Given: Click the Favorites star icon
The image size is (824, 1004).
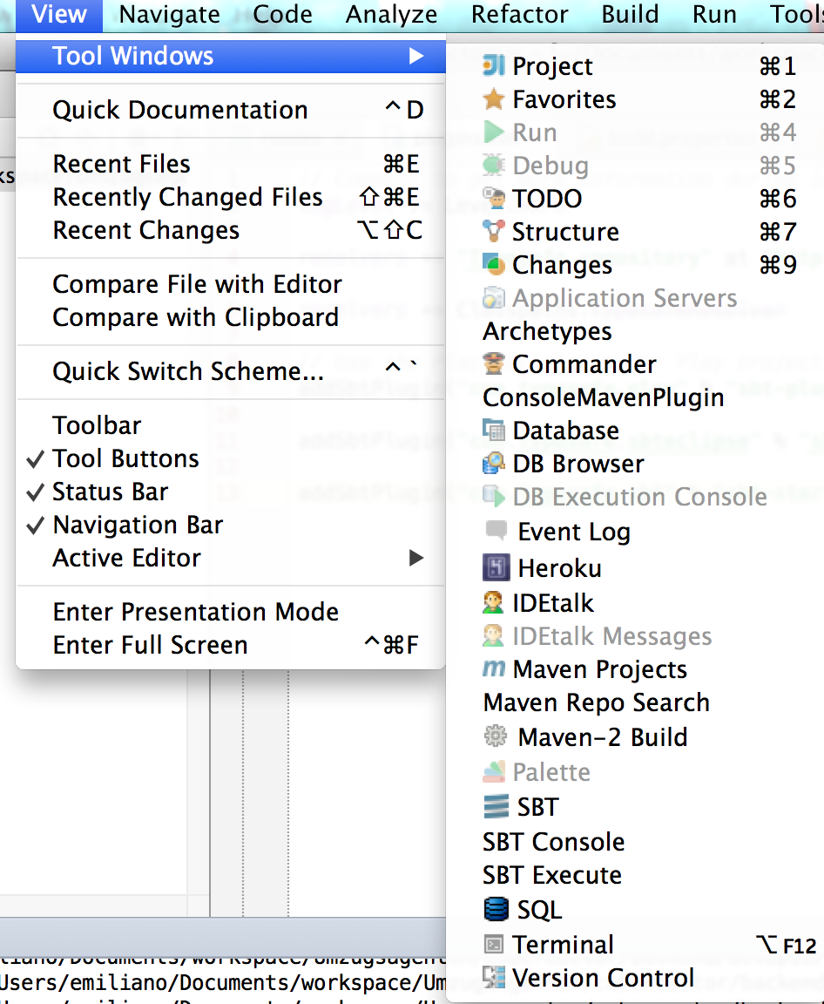Looking at the screenshot, I should pyautogui.click(x=494, y=99).
